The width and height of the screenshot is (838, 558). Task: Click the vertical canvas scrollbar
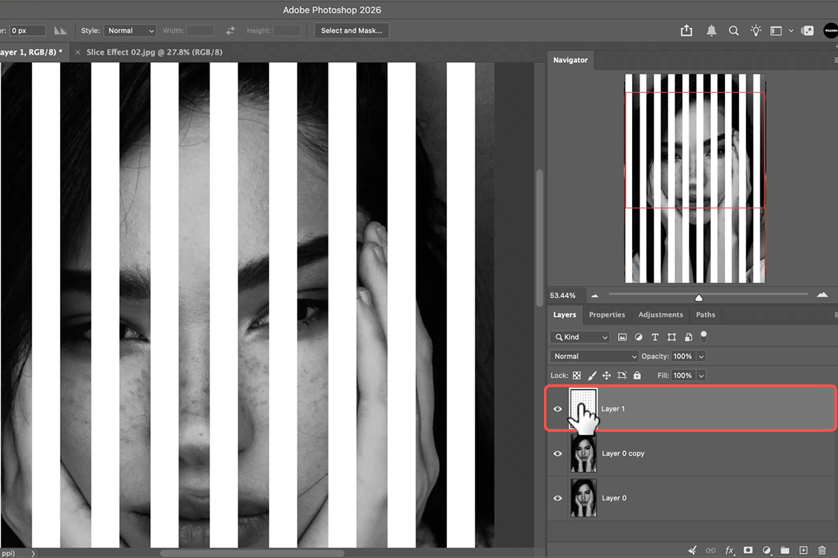(x=540, y=237)
